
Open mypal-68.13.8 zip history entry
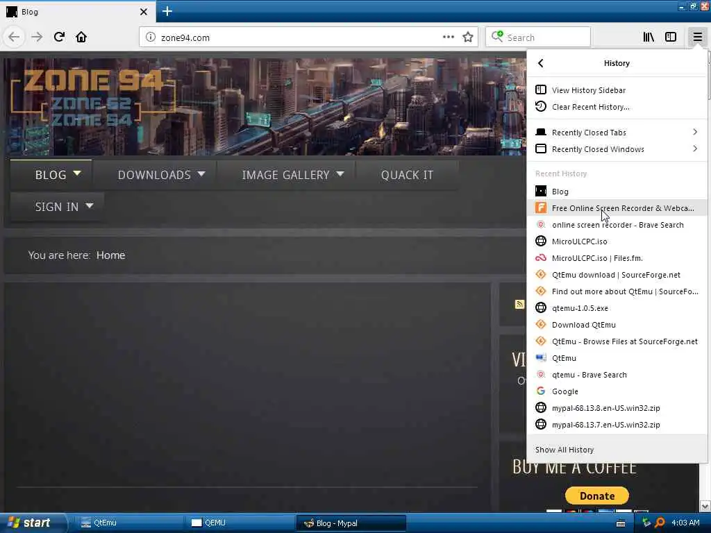point(617,408)
